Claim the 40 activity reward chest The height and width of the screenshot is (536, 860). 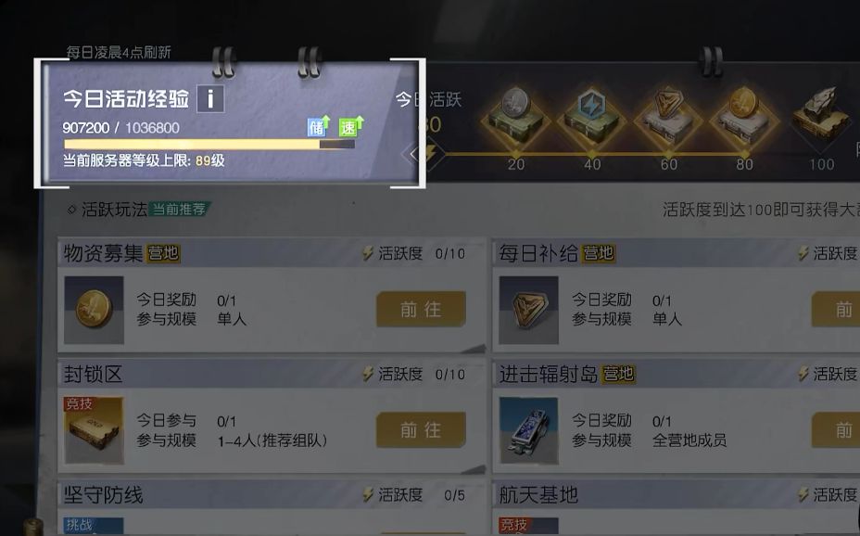point(591,117)
